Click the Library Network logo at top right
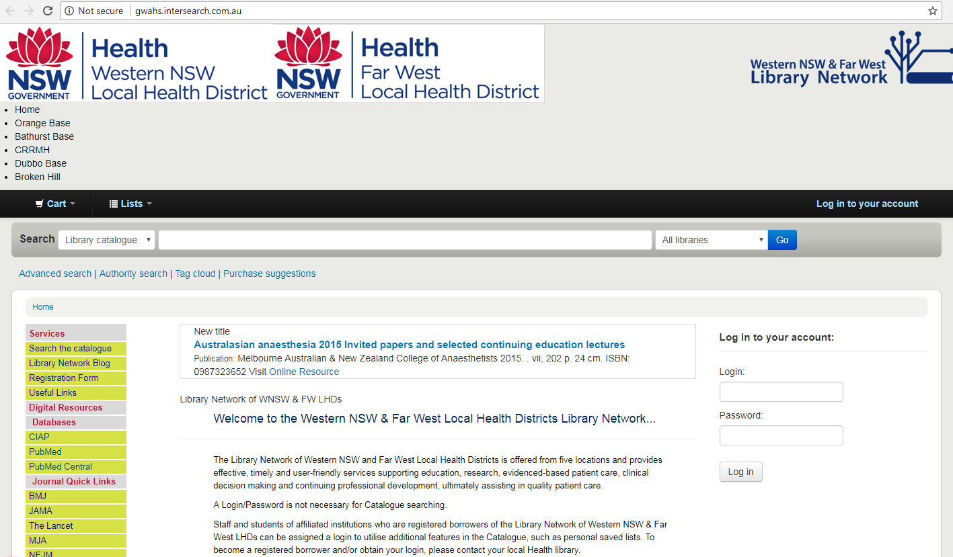The width and height of the screenshot is (953, 557). coord(851,58)
